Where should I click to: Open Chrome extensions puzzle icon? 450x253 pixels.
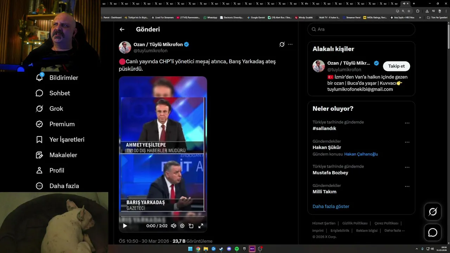point(418,11)
